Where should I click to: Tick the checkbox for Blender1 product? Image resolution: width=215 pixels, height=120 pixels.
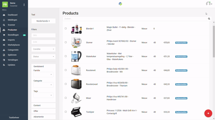66,29
